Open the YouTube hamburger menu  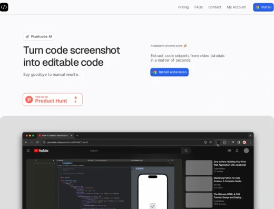click(28, 151)
